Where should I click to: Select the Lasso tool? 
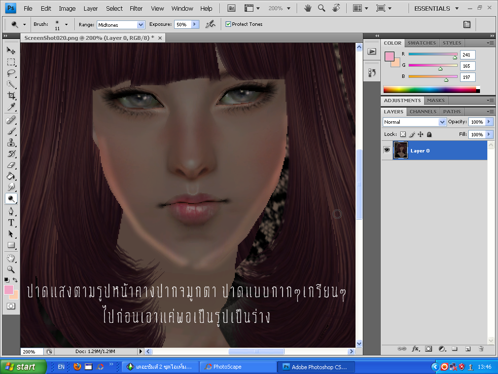11,73
